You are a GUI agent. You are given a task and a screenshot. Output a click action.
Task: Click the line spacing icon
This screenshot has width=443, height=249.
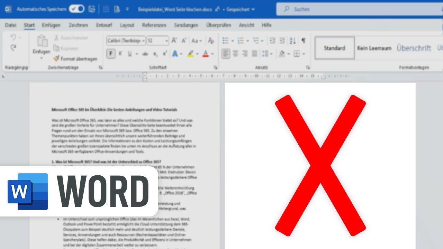coord(265,54)
